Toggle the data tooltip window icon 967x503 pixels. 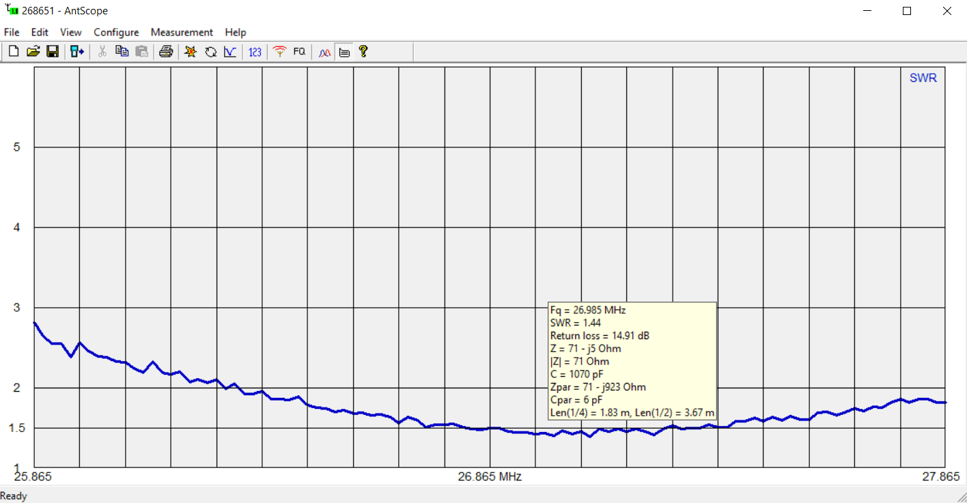tap(344, 52)
